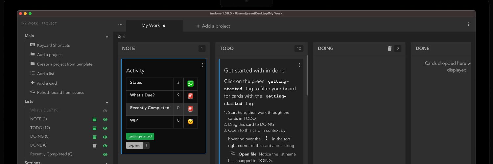
Task: Click the list icon beside Add a list
Action: point(33,73)
